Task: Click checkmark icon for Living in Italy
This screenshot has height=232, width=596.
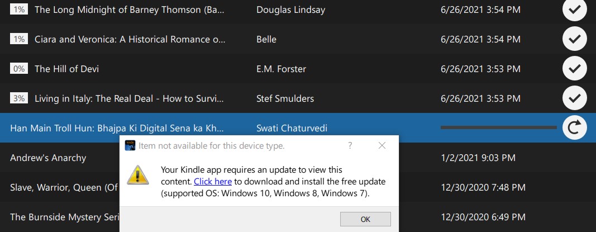Action: (574, 98)
